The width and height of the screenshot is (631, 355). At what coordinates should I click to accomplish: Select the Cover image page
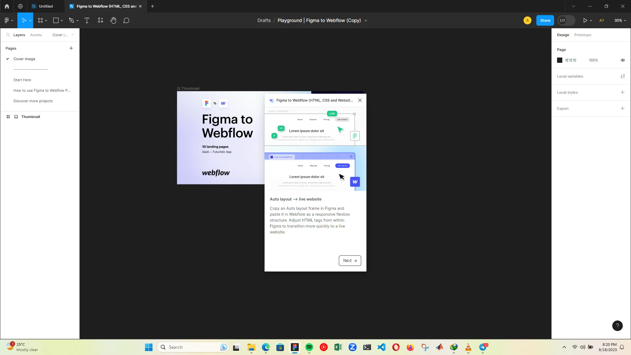24,59
